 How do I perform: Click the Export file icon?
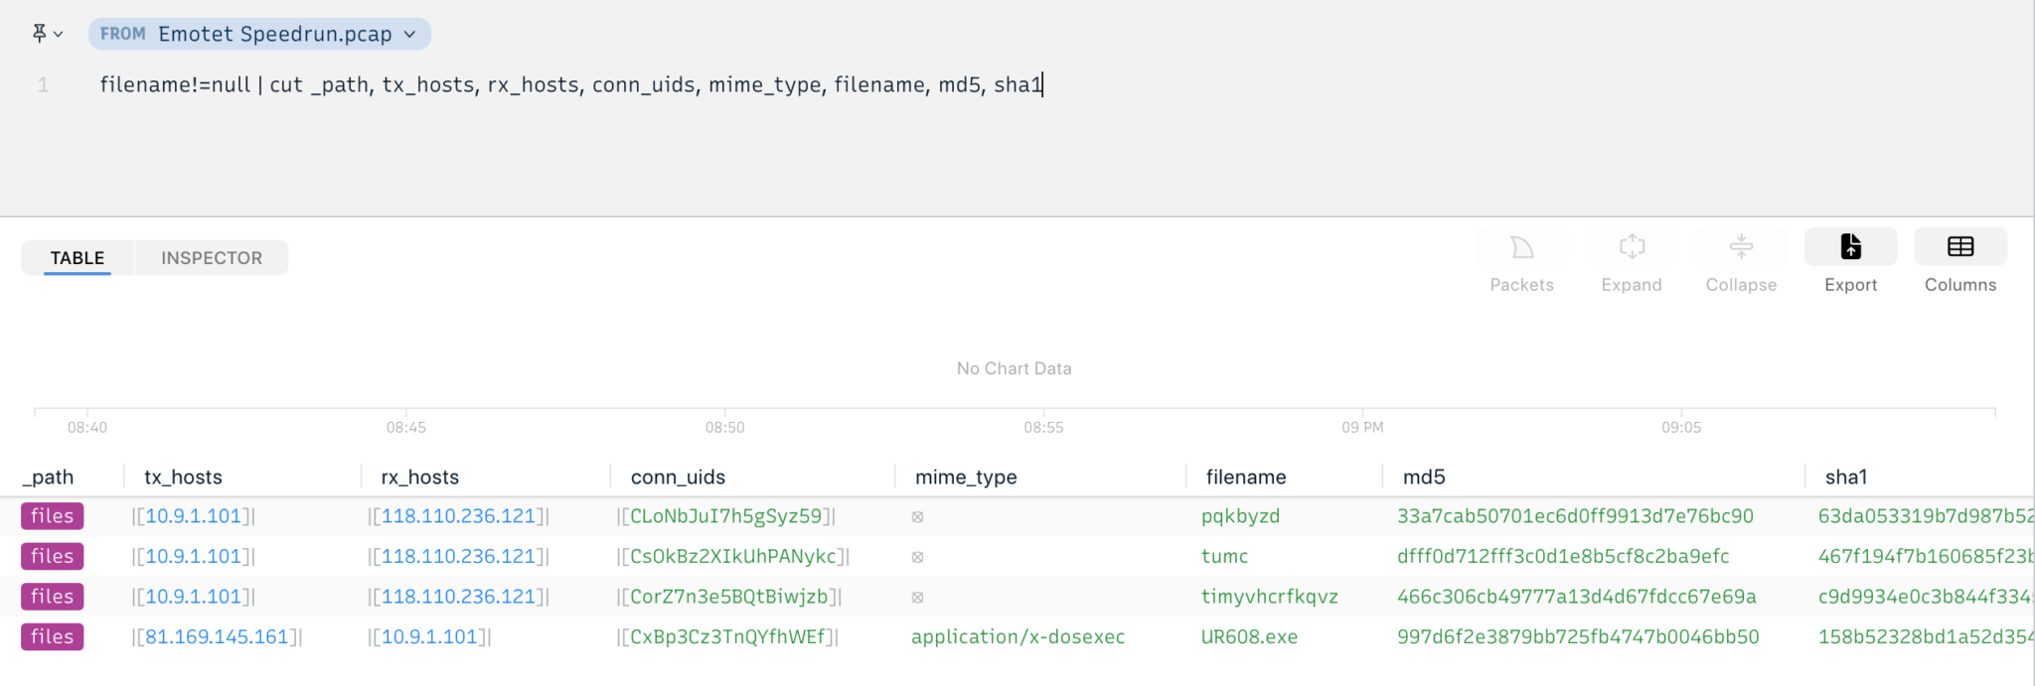click(x=1850, y=247)
